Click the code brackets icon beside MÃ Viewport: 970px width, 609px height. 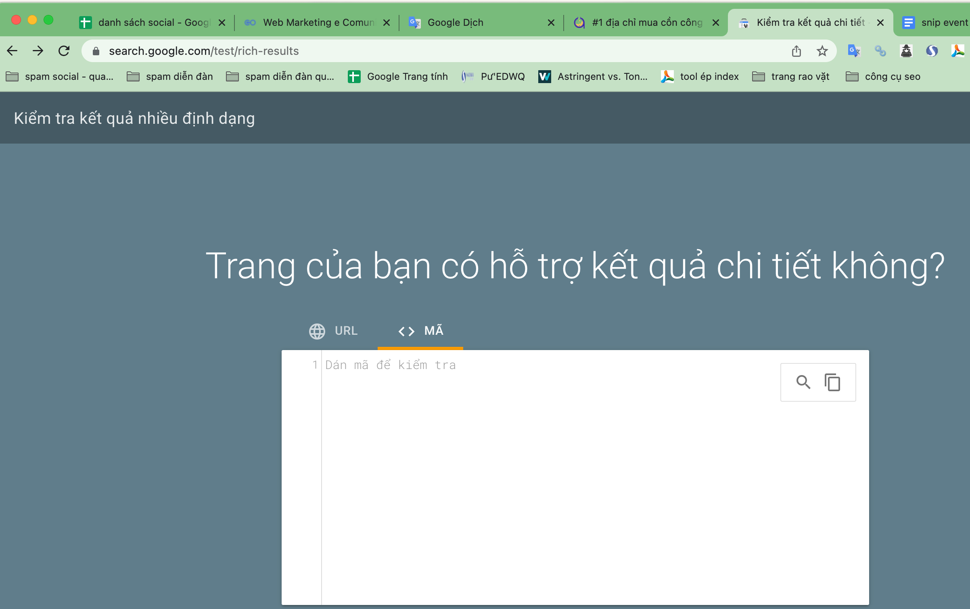click(x=406, y=331)
